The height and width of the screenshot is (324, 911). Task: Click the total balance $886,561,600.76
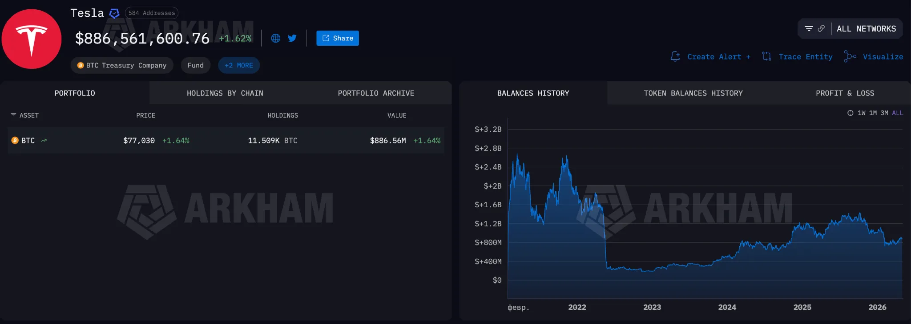[142, 39]
